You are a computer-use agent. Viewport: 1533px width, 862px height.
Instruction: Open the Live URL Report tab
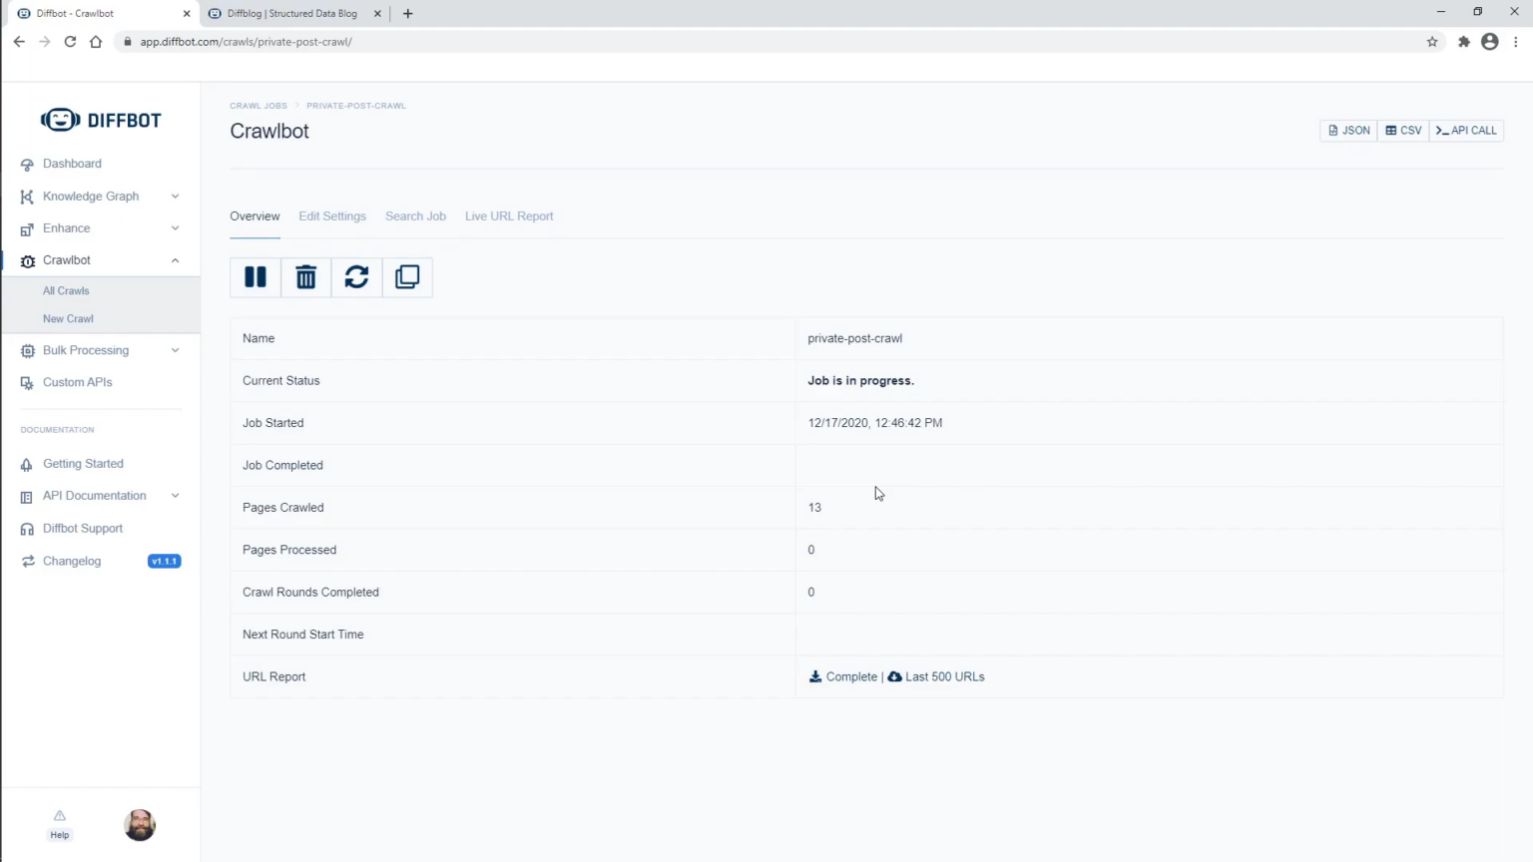[x=509, y=216]
